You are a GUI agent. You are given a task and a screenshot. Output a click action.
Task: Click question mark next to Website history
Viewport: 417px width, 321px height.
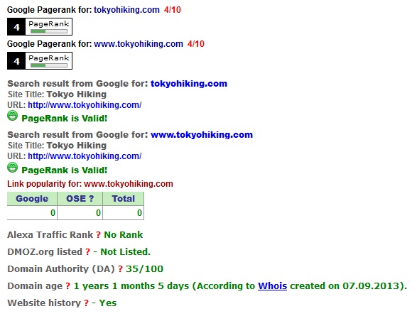point(86,303)
